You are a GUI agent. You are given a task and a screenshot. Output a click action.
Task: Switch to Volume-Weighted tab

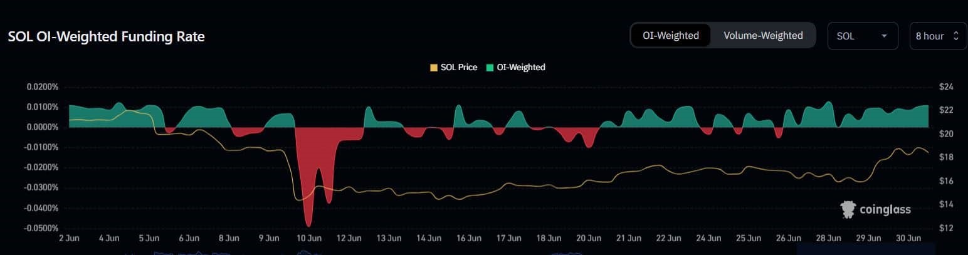tap(763, 36)
